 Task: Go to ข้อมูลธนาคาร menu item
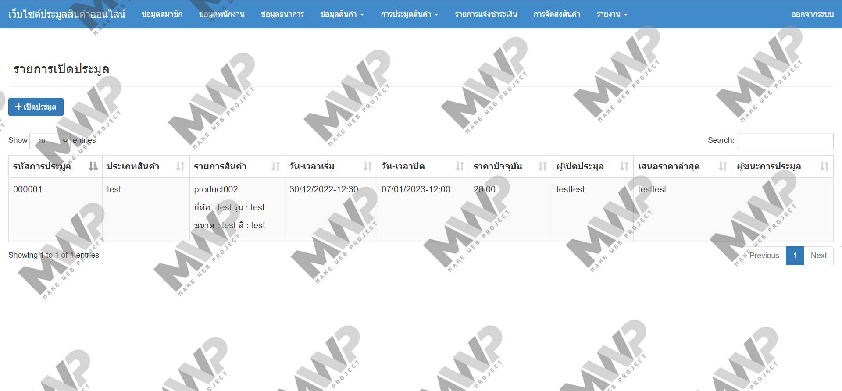pos(282,14)
